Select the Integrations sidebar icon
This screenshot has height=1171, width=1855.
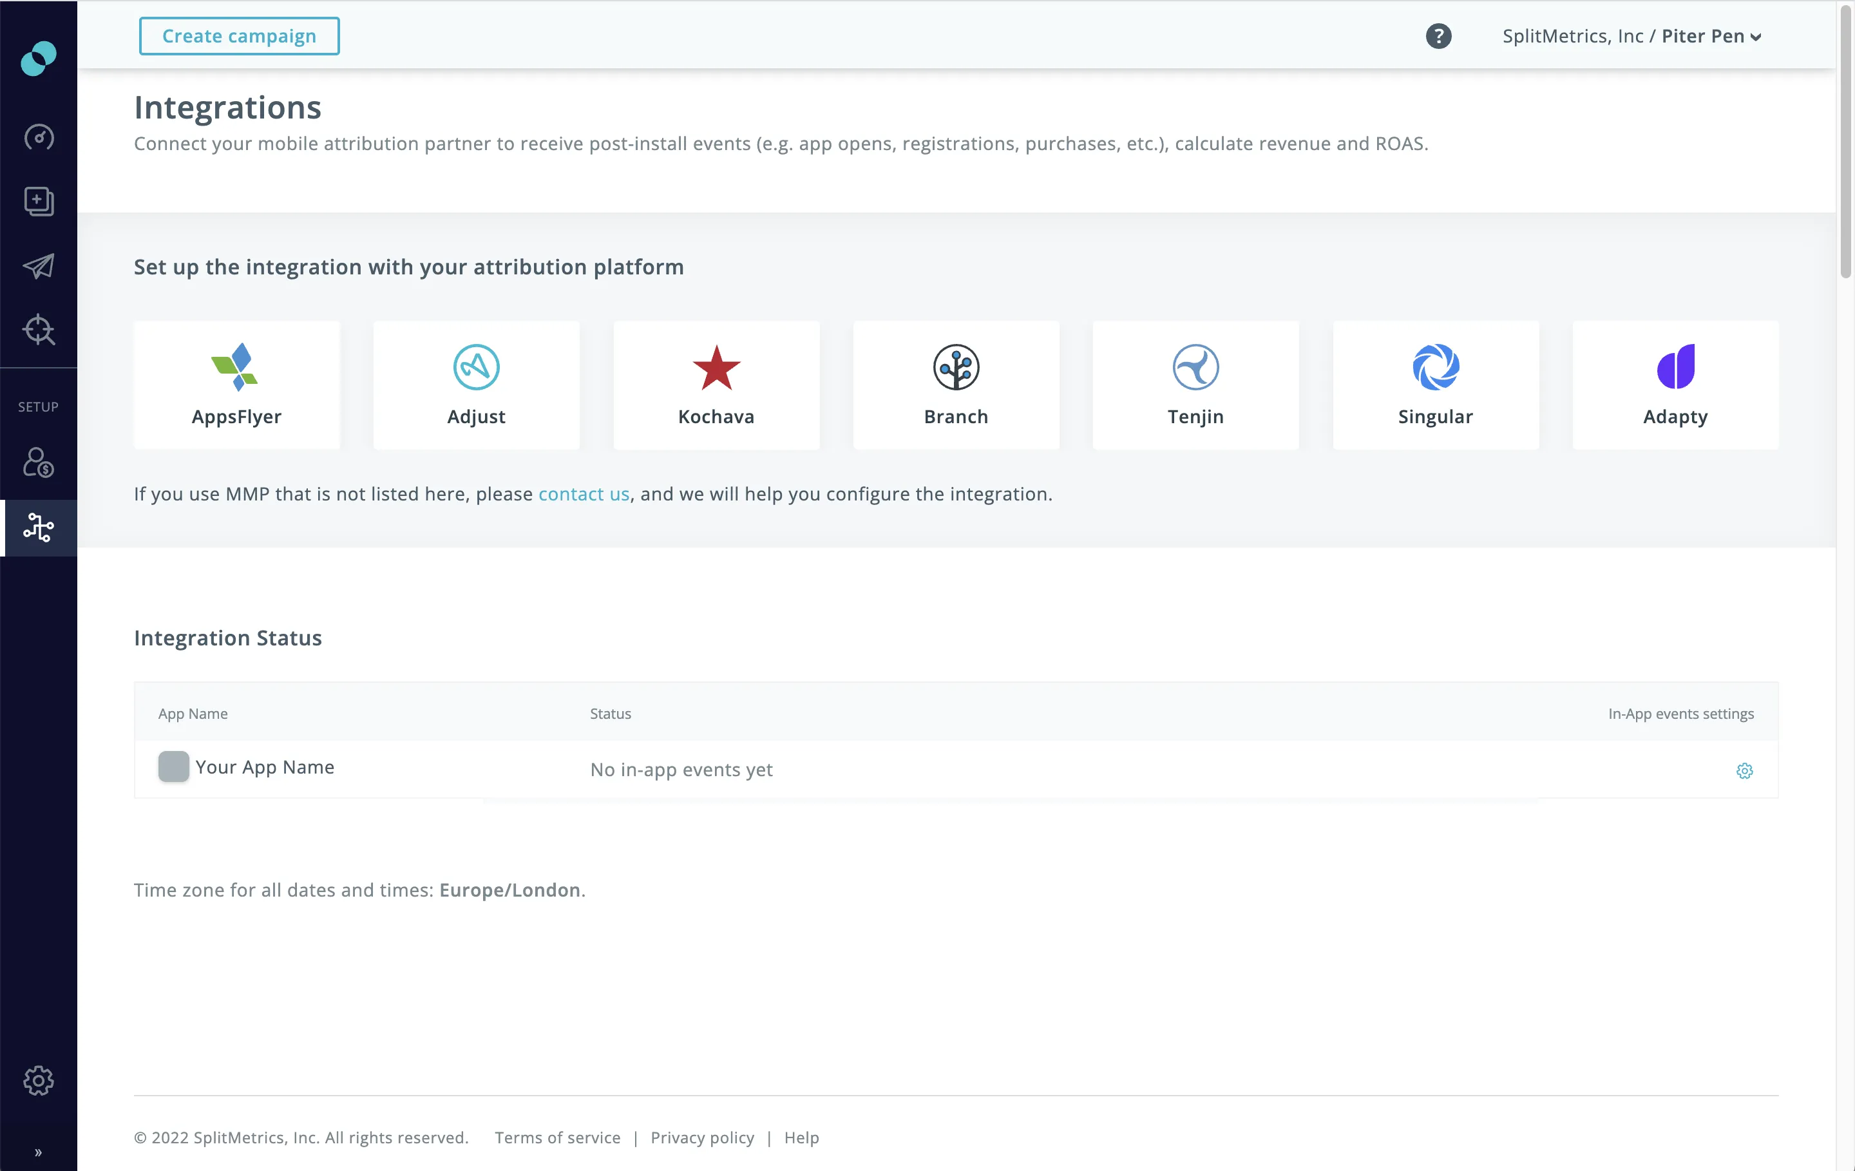[39, 528]
